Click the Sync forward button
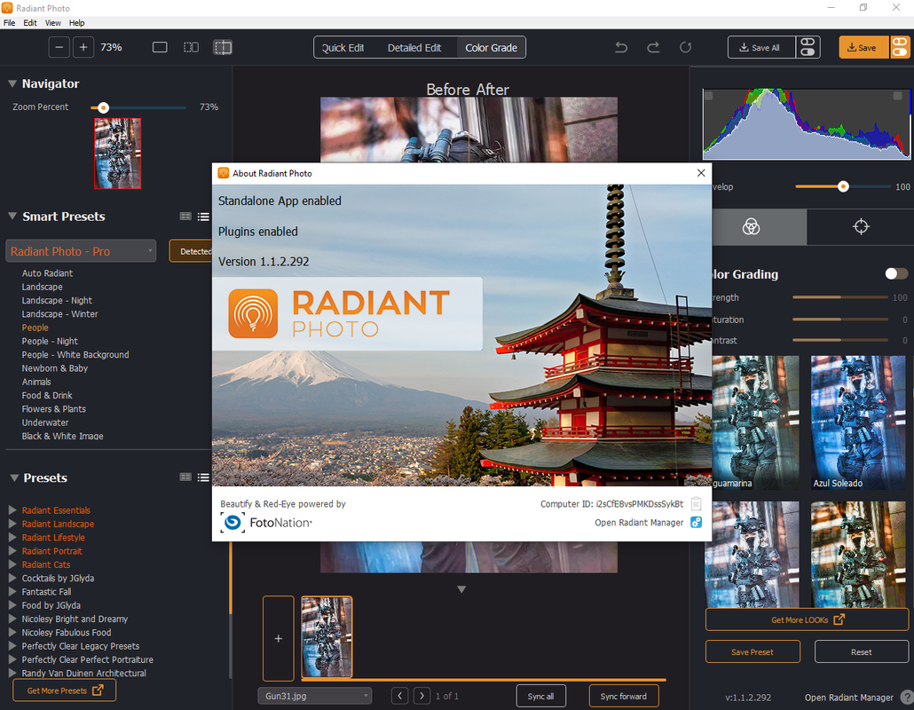 click(x=624, y=696)
